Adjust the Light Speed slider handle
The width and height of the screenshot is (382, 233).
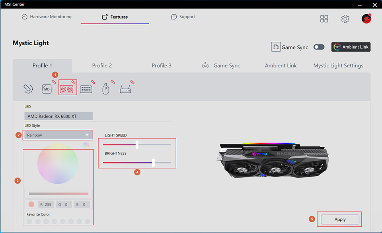(x=137, y=144)
